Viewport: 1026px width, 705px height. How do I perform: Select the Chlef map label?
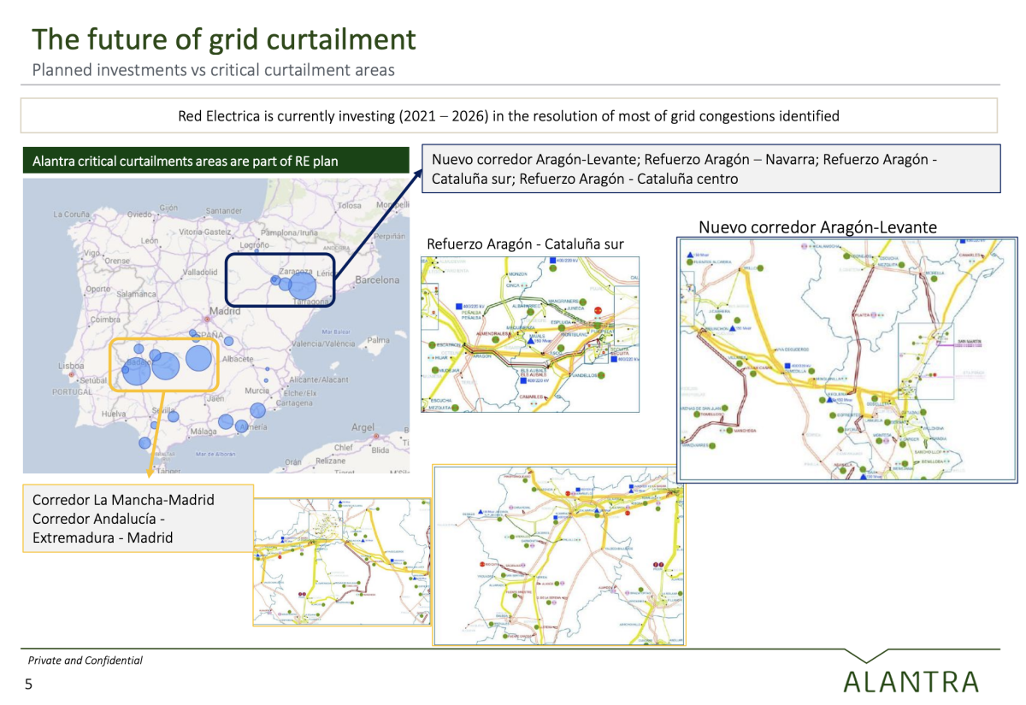point(343,447)
